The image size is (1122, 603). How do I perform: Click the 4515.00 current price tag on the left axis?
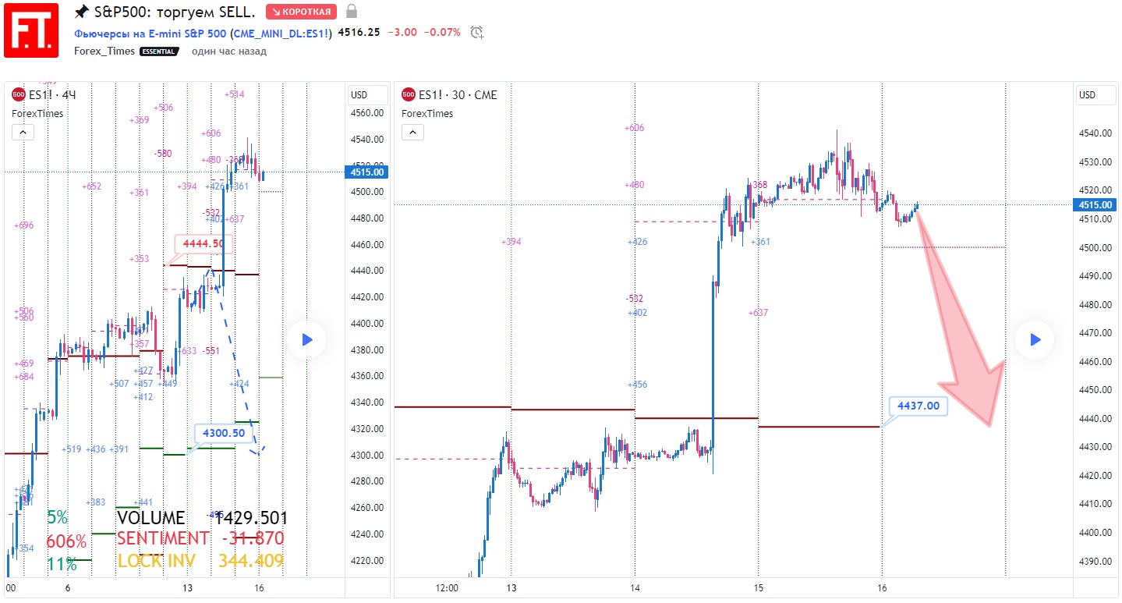366,172
